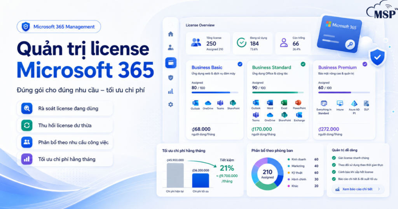Open the Users icon in dashboard sidebar
The height and width of the screenshot is (209, 398).
171,47
